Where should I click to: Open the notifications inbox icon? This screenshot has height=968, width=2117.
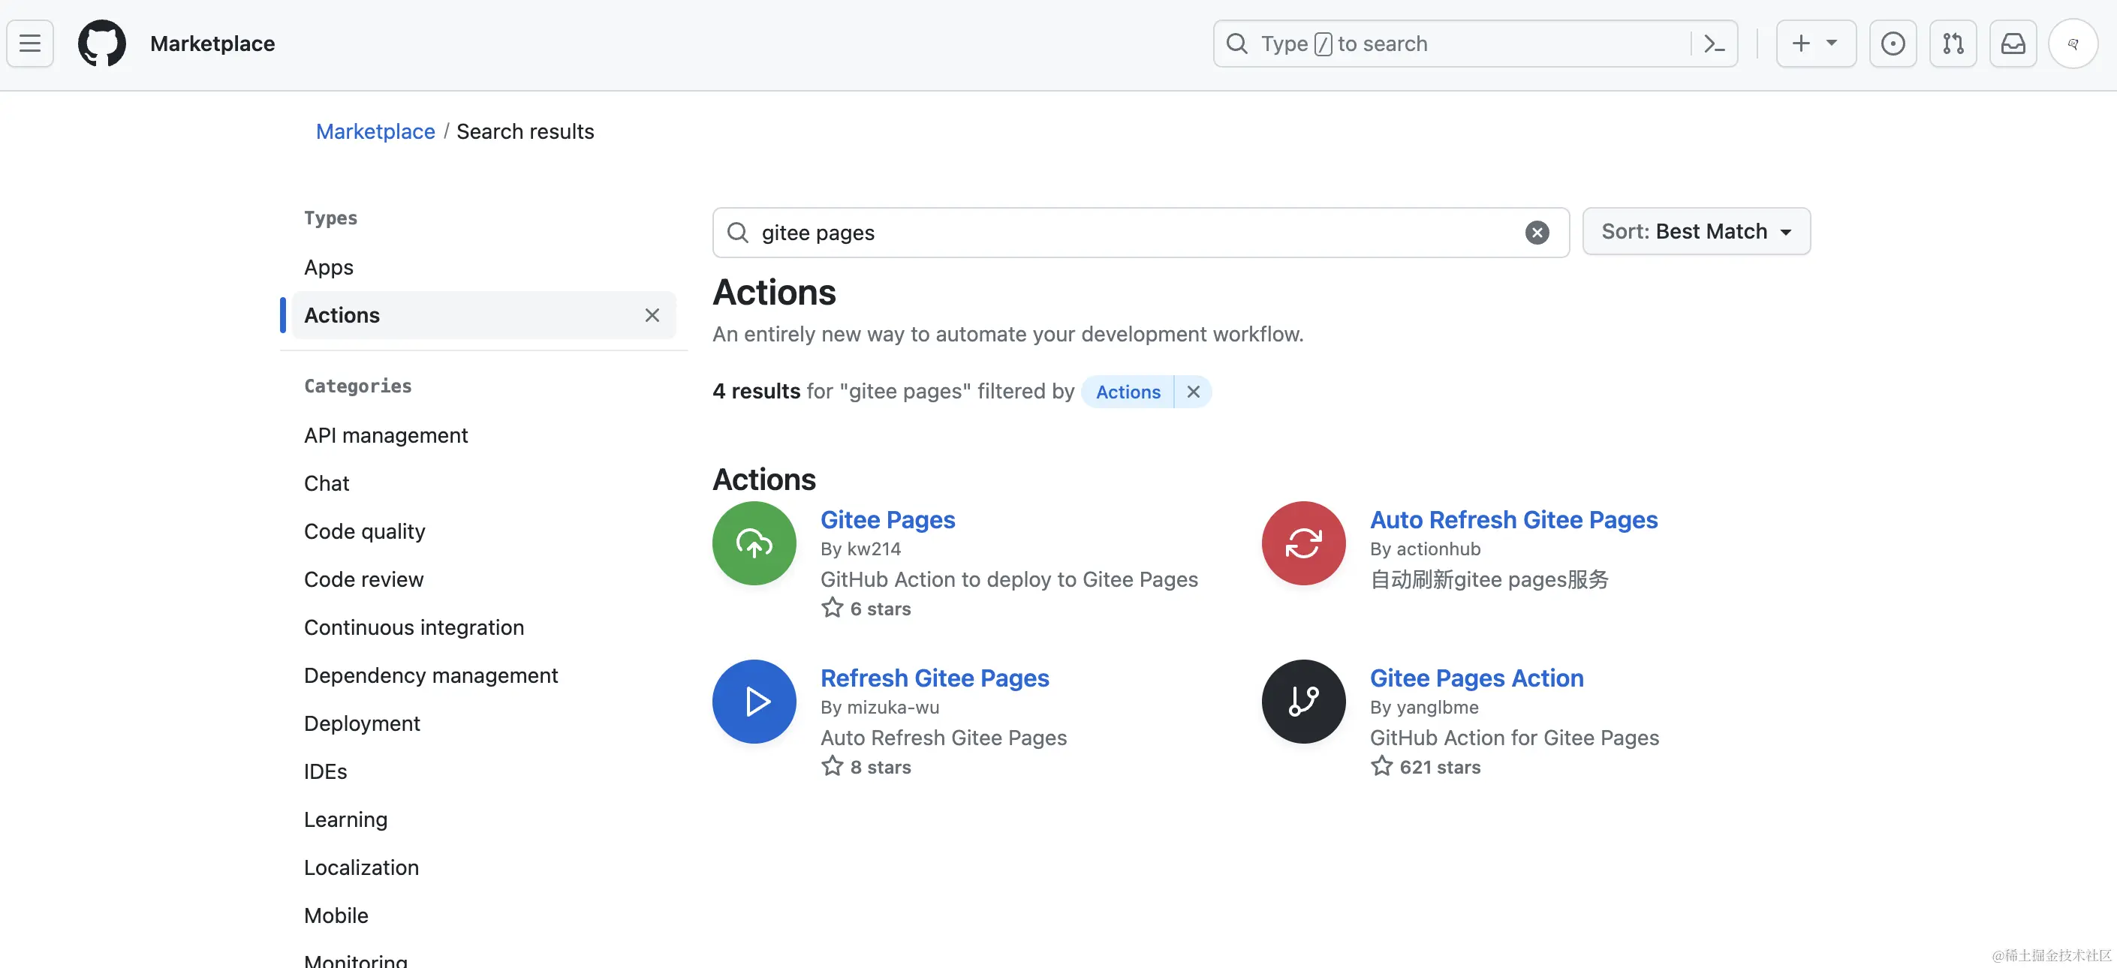tap(2013, 43)
